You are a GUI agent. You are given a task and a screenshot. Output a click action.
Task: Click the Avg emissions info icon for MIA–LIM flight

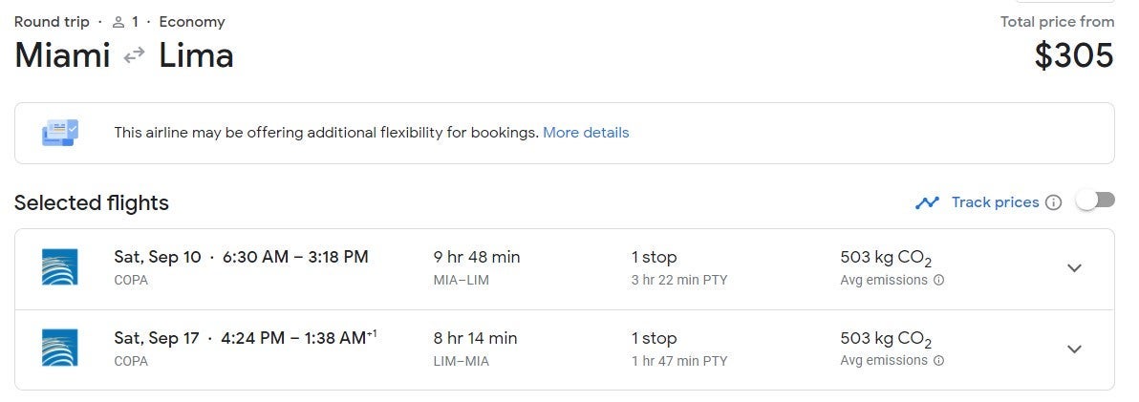[x=938, y=281]
